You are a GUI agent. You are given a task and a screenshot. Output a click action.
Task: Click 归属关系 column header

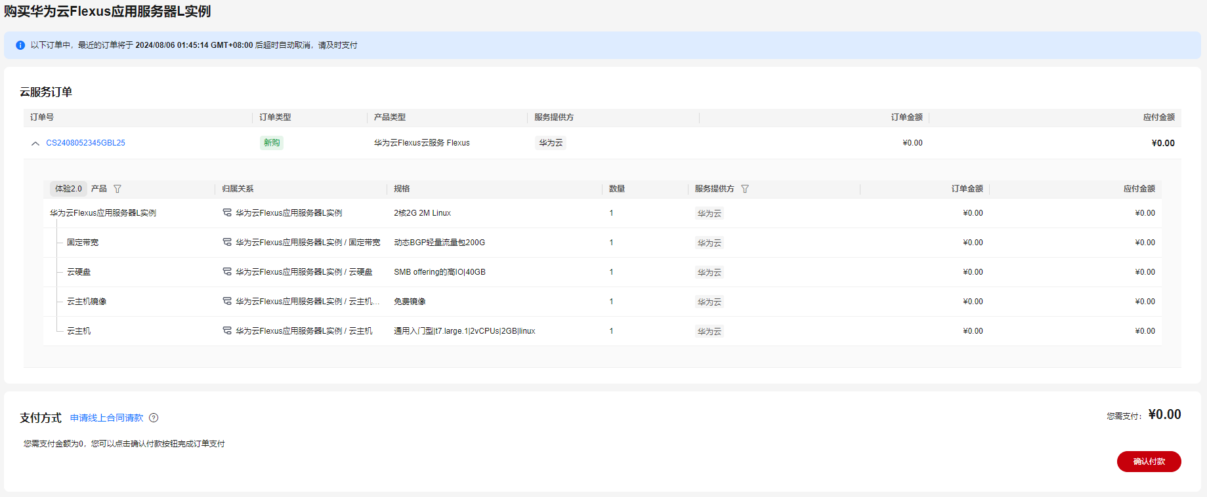[238, 189]
